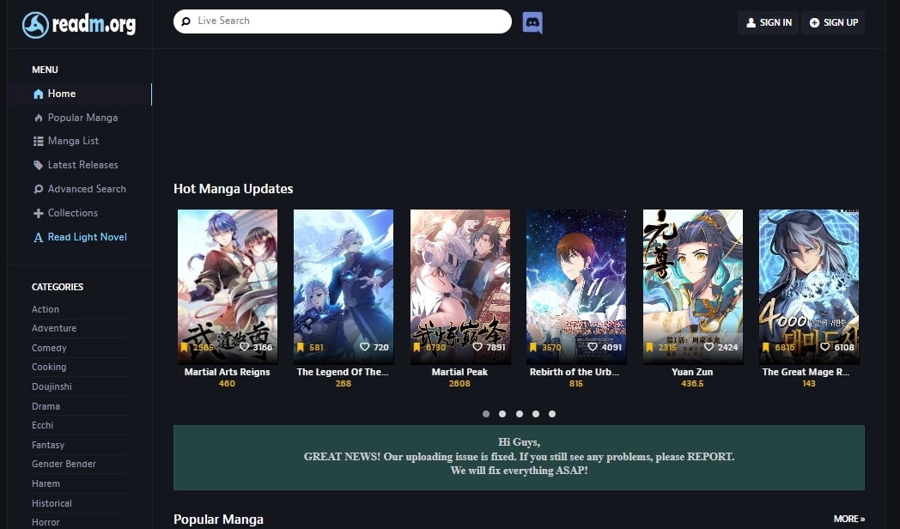The width and height of the screenshot is (900, 529).
Task: Click bookmark icon on Rebirth of the Urb... cover
Action: (533, 347)
